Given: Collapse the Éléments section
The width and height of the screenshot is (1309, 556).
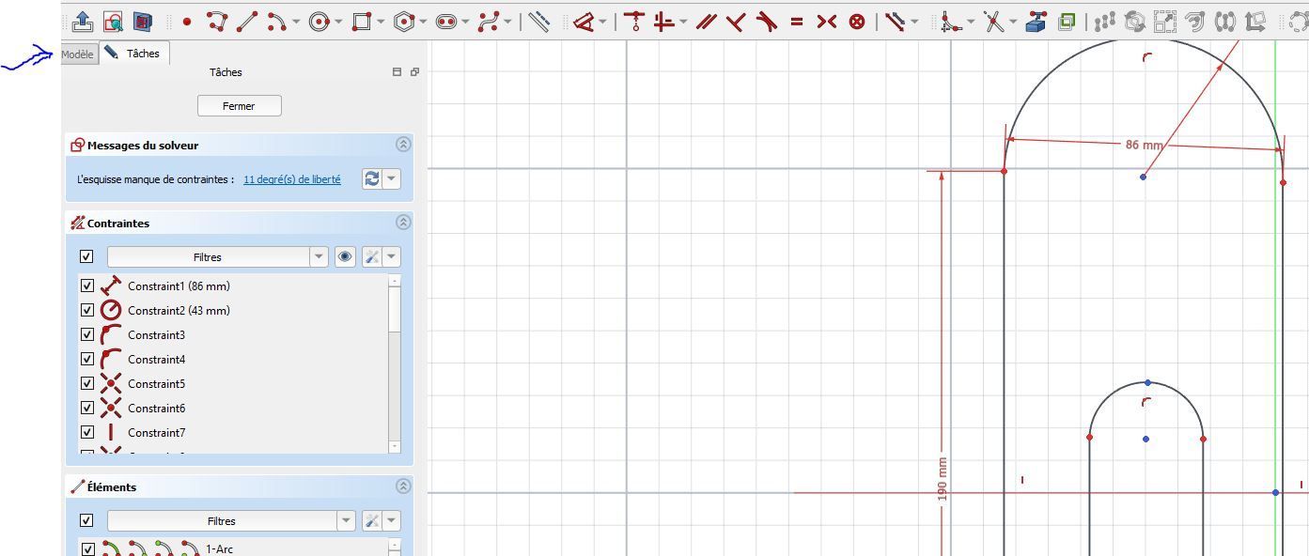Looking at the screenshot, I should [x=403, y=486].
